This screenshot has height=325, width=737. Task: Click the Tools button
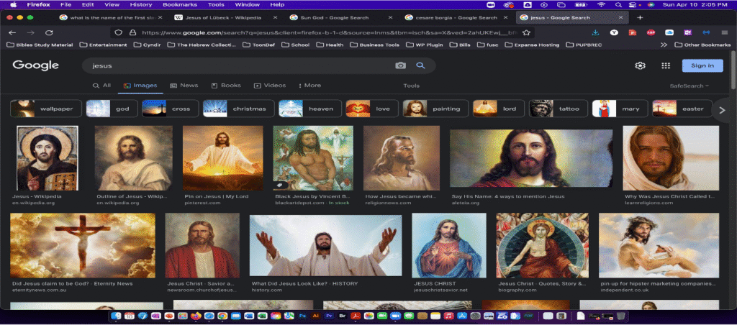(411, 86)
